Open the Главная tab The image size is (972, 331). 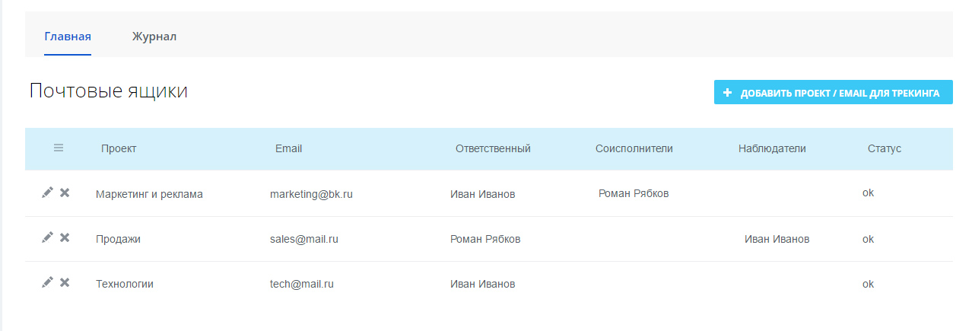(x=68, y=37)
